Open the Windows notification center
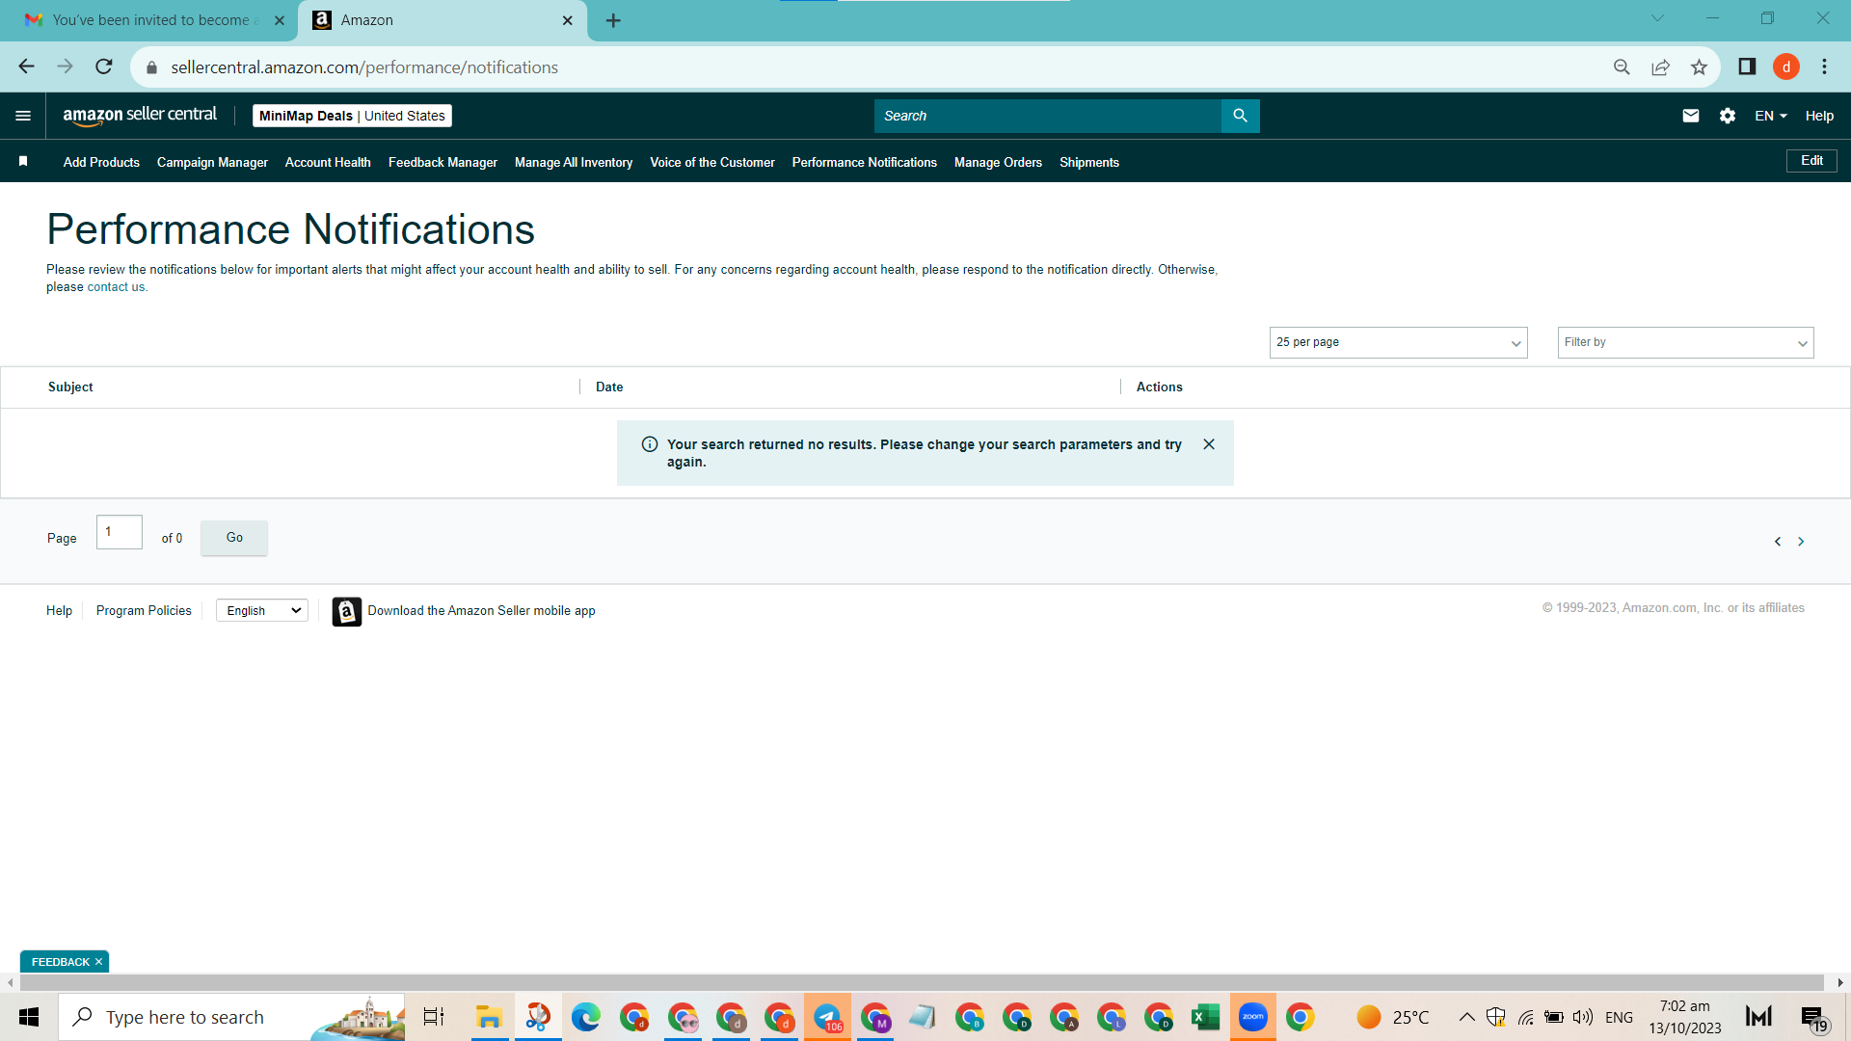 [x=1812, y=1017]
